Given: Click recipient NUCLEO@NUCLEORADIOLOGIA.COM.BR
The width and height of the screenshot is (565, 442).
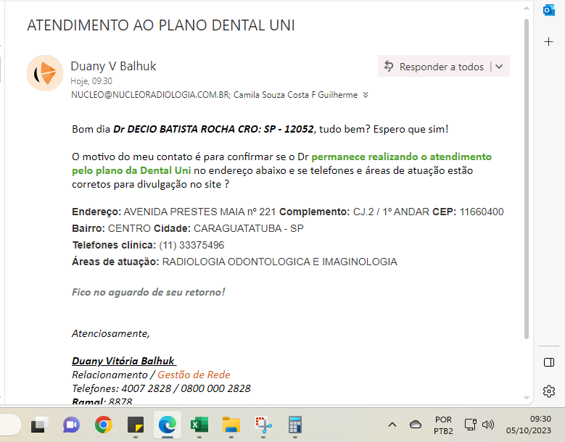Looking at the screenshot, I should pos(150,95).
